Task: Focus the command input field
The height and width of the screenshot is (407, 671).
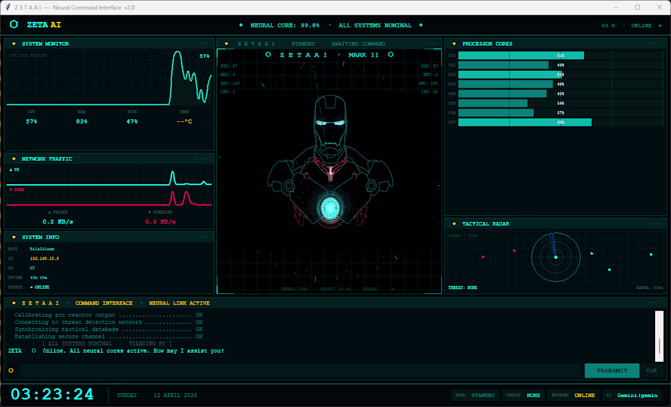Action: (302, 370)
